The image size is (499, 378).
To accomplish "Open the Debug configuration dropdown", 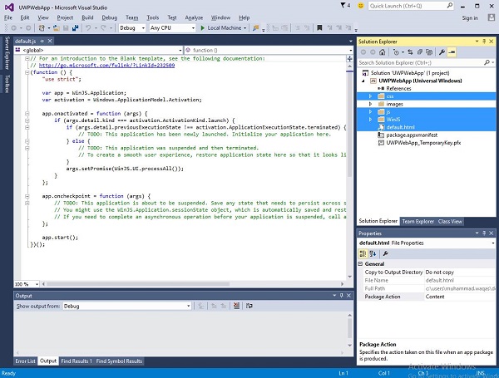I will click(x=131, y=28).
